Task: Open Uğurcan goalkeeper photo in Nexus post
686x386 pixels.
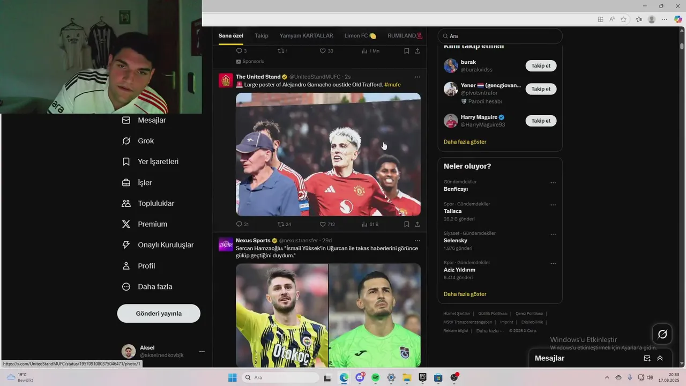Action: [375, 315]
